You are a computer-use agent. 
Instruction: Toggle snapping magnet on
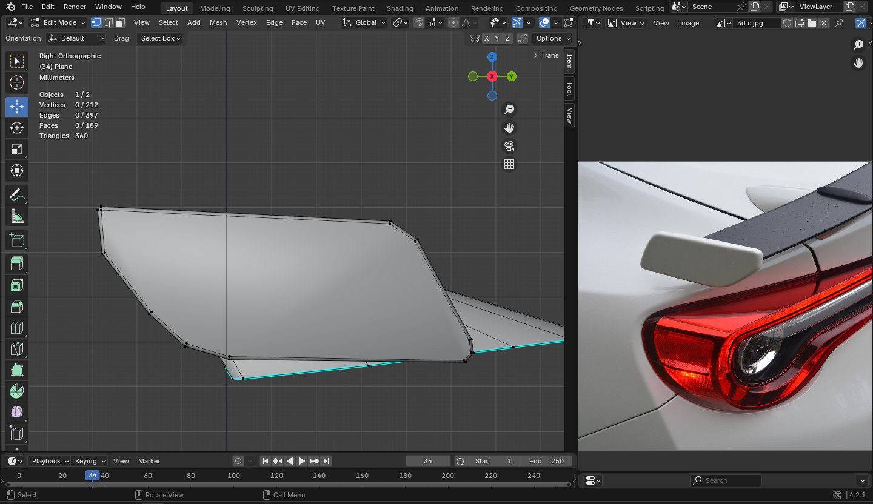(419, 22)
